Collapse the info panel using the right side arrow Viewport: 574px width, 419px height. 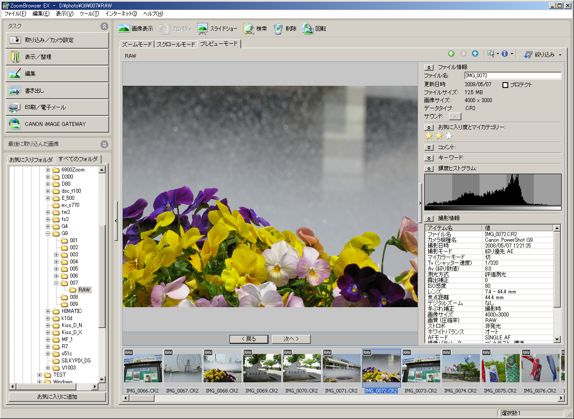tap(420, 203)
